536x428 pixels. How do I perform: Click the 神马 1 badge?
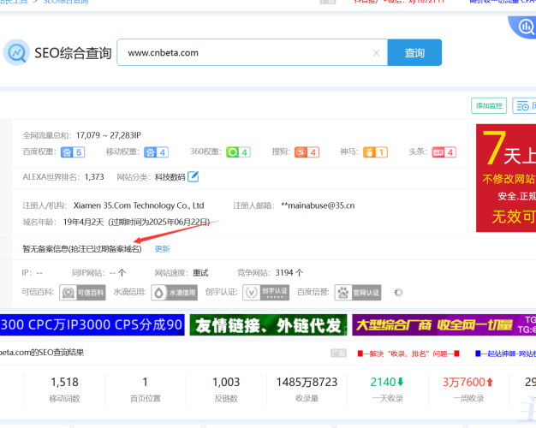coord(375,152)
